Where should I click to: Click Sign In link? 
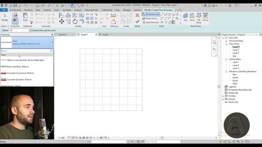[x=215, y=5]
